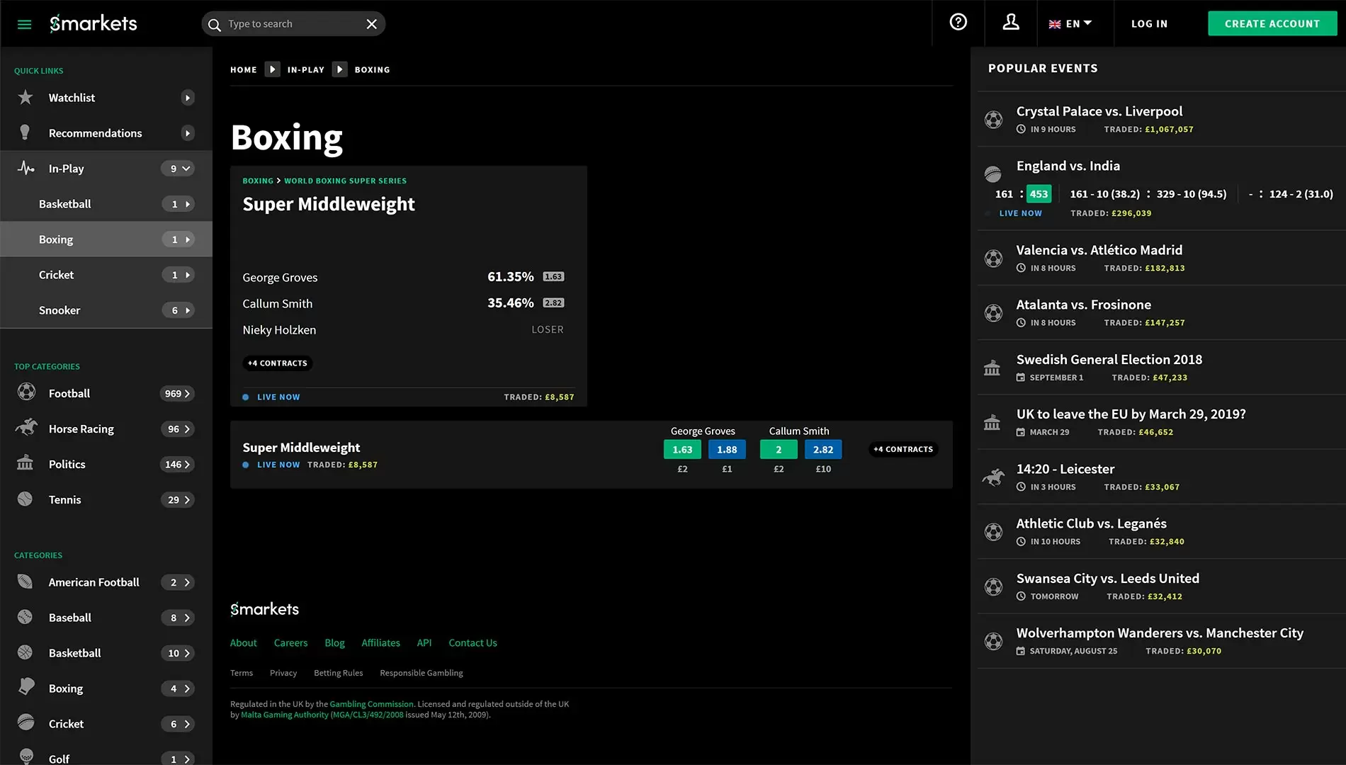Open the help question mark icon
This screenshot has height=765, width=1346.
click(x=958, y=23)
